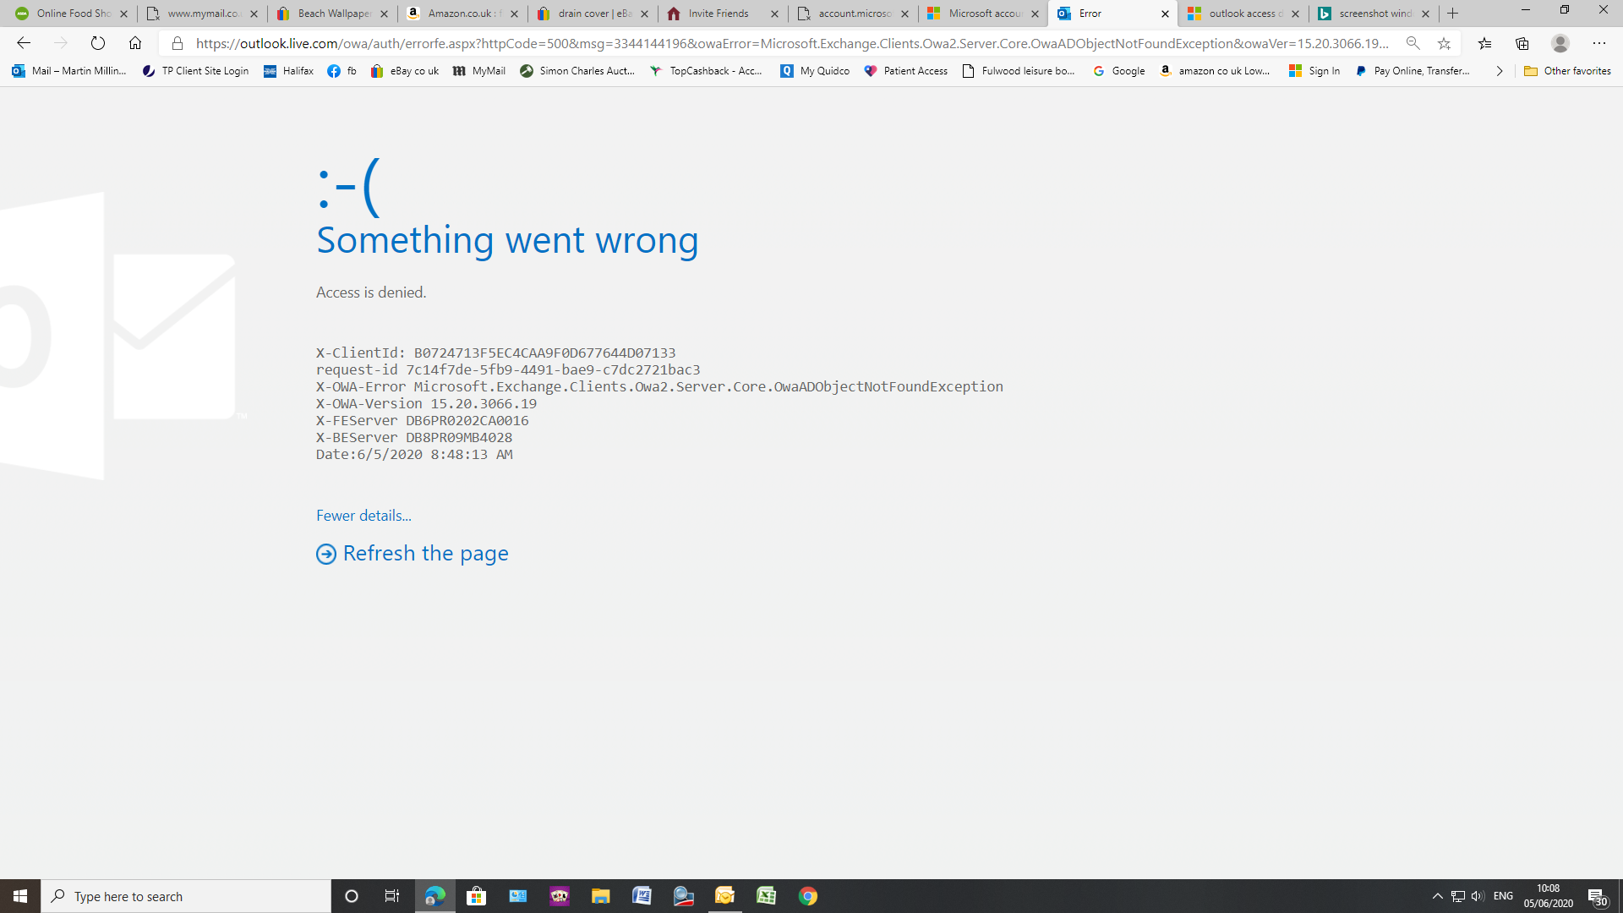This screenshot has height=913, width=1623.
Task: Click the Type here to search box
Action: coord(186,895)
